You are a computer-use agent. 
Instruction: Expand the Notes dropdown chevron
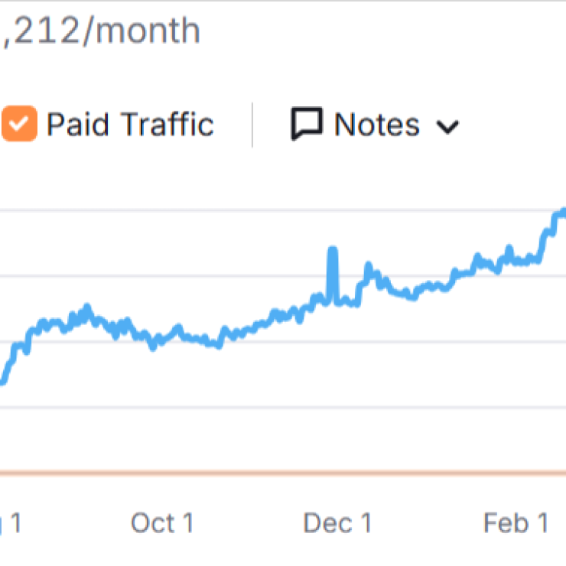click(447, 127)
